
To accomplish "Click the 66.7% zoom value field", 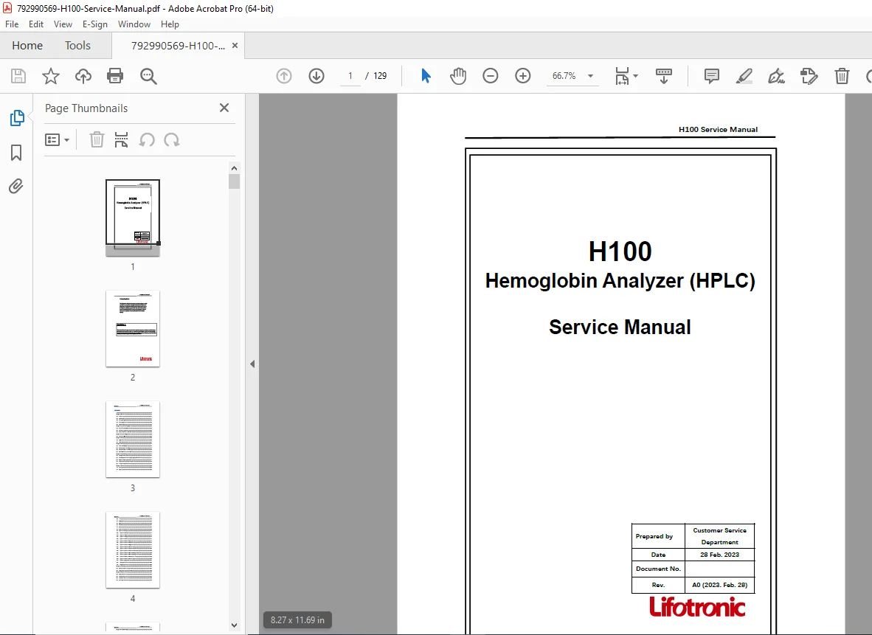I will [564, 76].
